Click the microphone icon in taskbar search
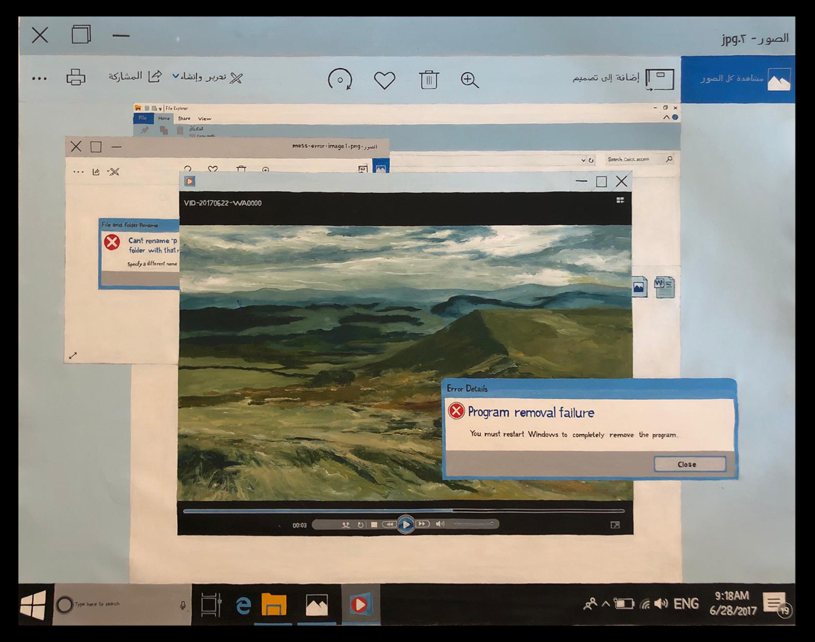The image size is (815, 642). 183,605
